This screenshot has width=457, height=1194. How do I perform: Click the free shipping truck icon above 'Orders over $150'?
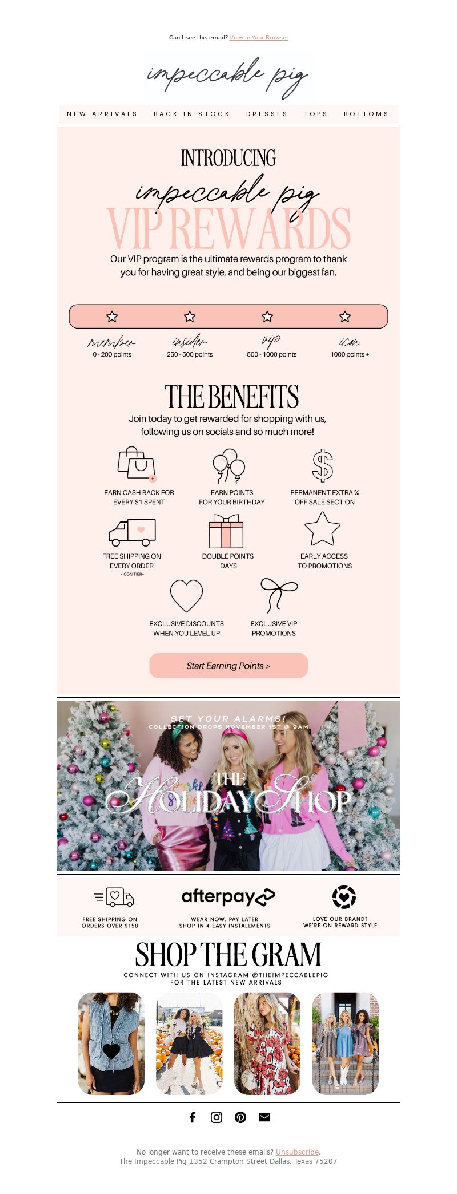point(114,897)
